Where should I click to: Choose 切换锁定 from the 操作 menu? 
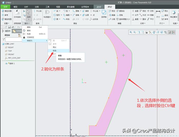pos(35,37)
